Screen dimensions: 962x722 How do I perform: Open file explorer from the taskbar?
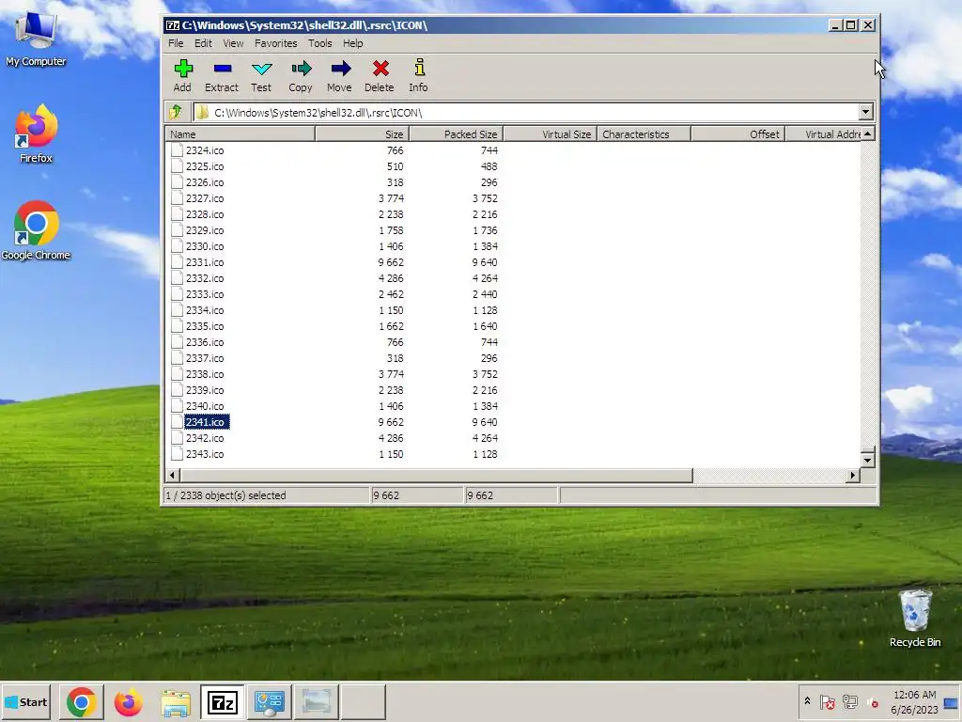coord(176,701)
